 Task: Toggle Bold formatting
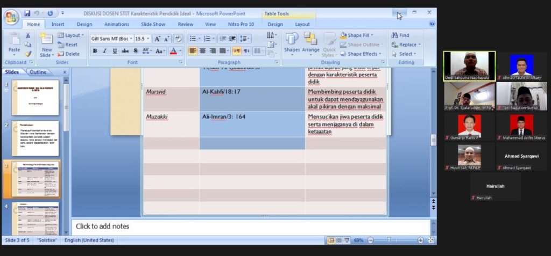click(x=95, y=51)
